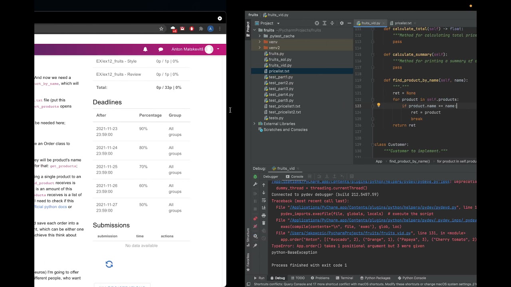Open the debug configuration wrench icon

click(255, 185)
